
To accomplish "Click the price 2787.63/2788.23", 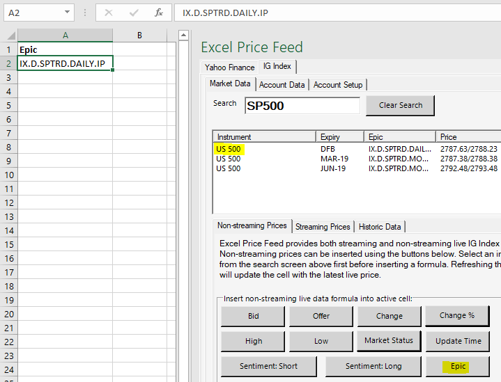I will [x=469, y=149].
